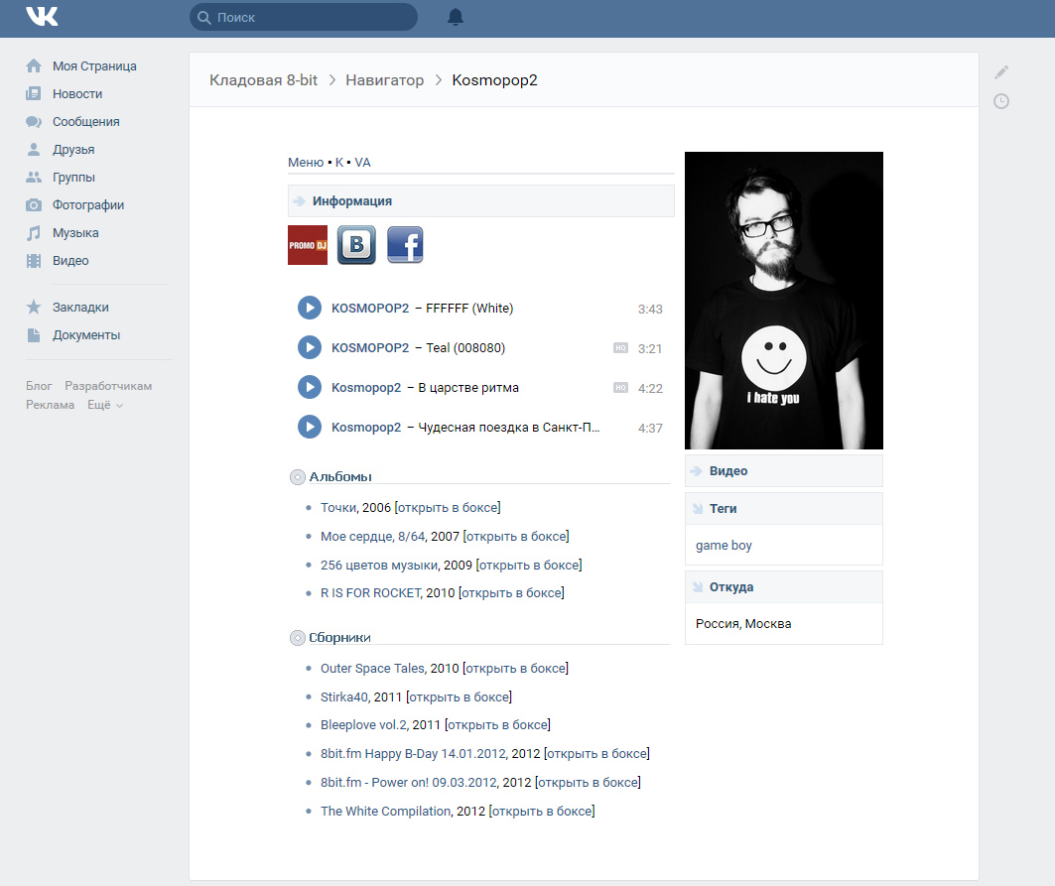Open page history clock icon
Image resolution: width=1055 pixels, height=886 pixels.
point(1001,101)
